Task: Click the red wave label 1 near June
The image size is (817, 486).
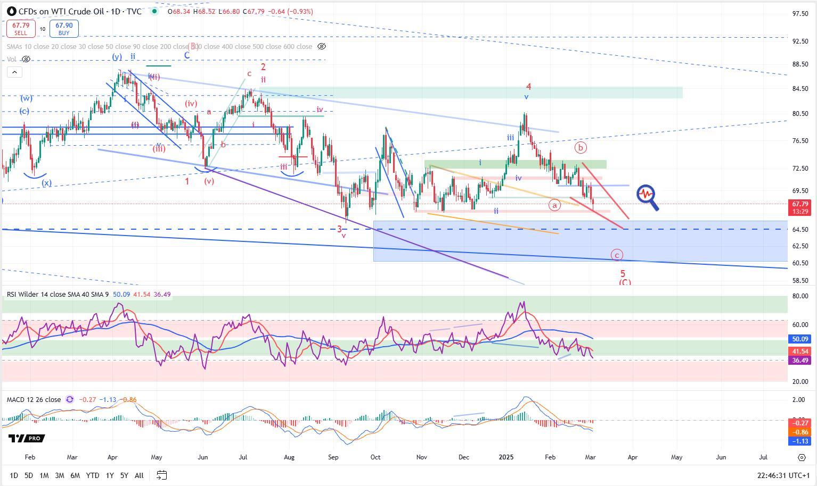Action: coord(187,182)
